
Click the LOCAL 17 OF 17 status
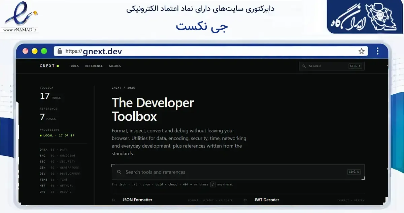pos(57,135)
